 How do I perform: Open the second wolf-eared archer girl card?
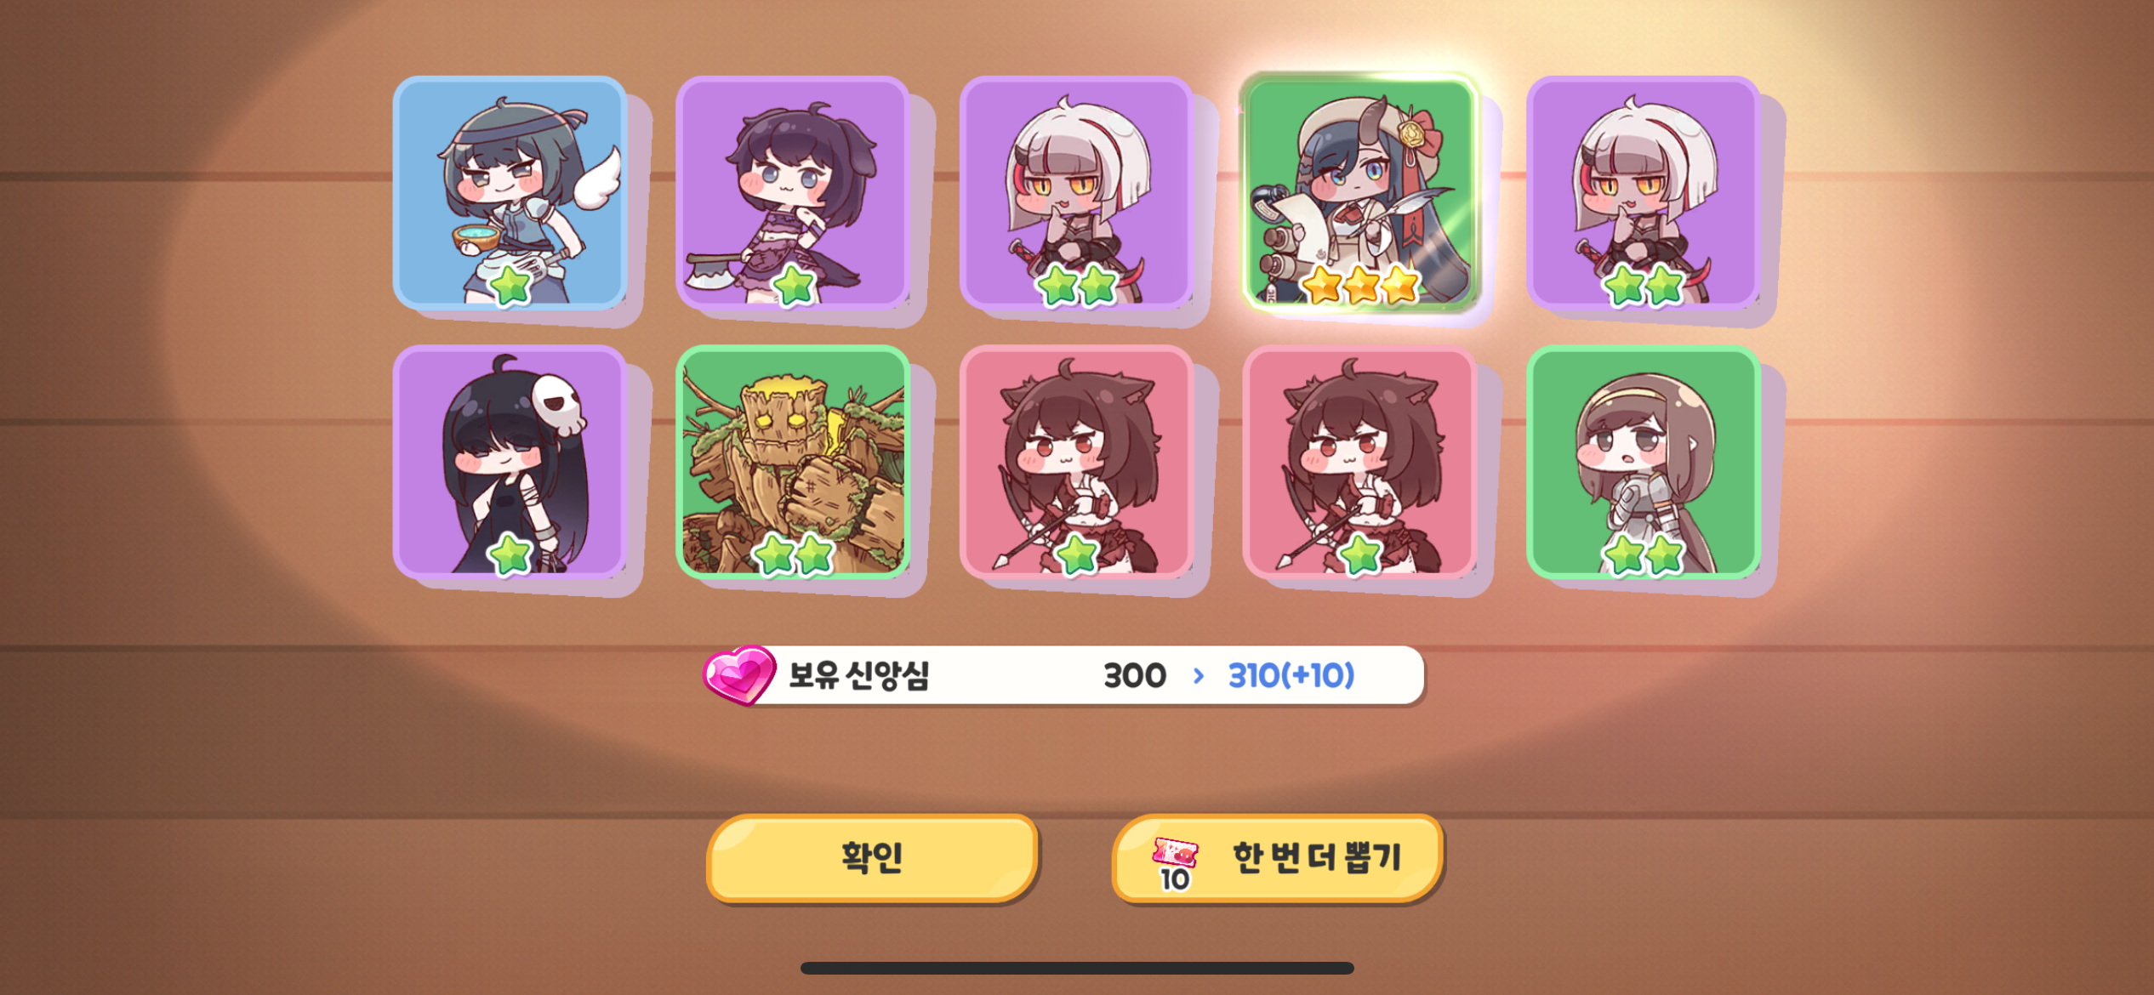click(1360, 462)
